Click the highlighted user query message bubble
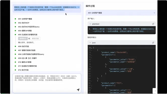Image resolution: width=167 pixels, height=94 pixels. pyautogui.click(x=47, y=9)
